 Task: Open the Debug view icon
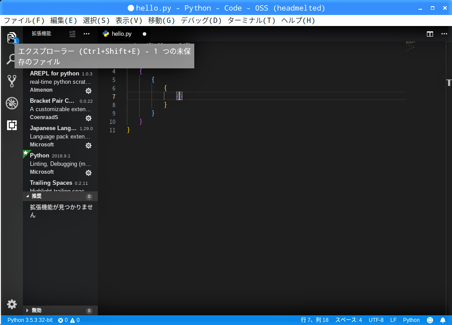click(x=12, y=103)
